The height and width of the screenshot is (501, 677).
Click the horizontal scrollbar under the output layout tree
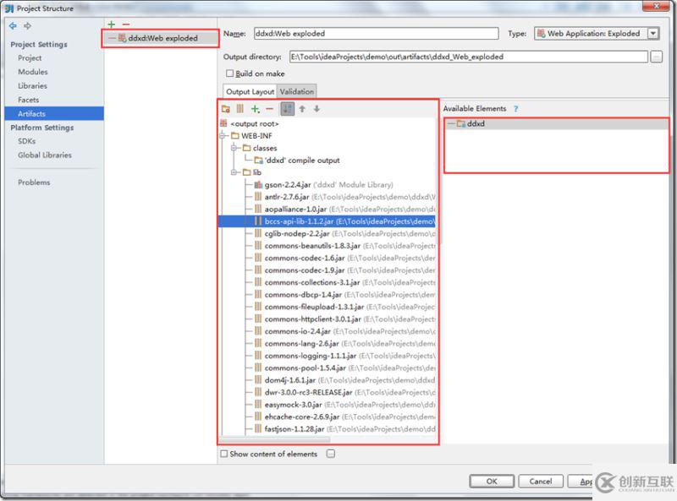coord(274,440)
